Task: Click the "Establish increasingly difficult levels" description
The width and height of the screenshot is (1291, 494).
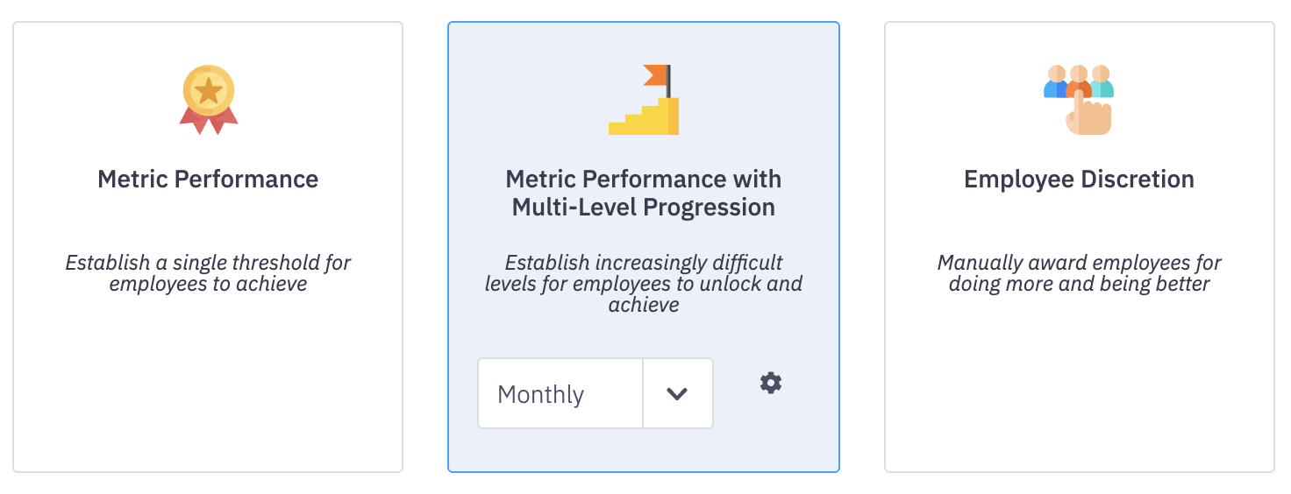Action: pyautogui.click(x=644, y=284)
